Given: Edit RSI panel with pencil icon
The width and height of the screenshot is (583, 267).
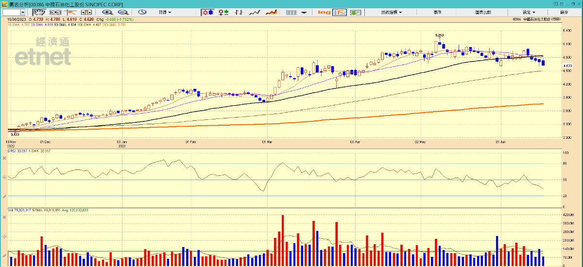Looking at the screenshot, I should point(4,196).
